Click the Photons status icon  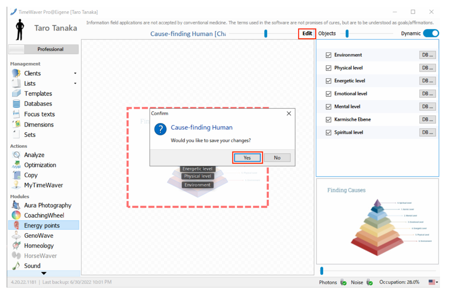tap(344, 282)
